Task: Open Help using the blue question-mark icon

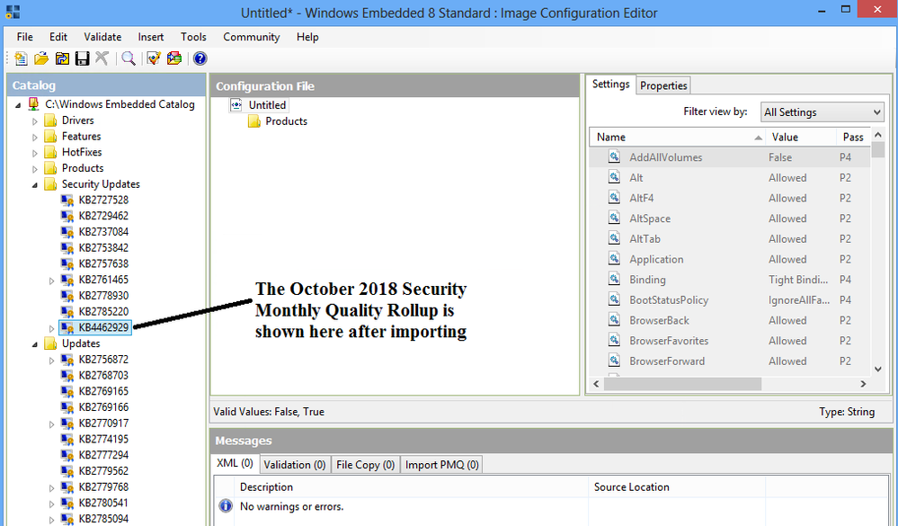Action: coord(200,58)
